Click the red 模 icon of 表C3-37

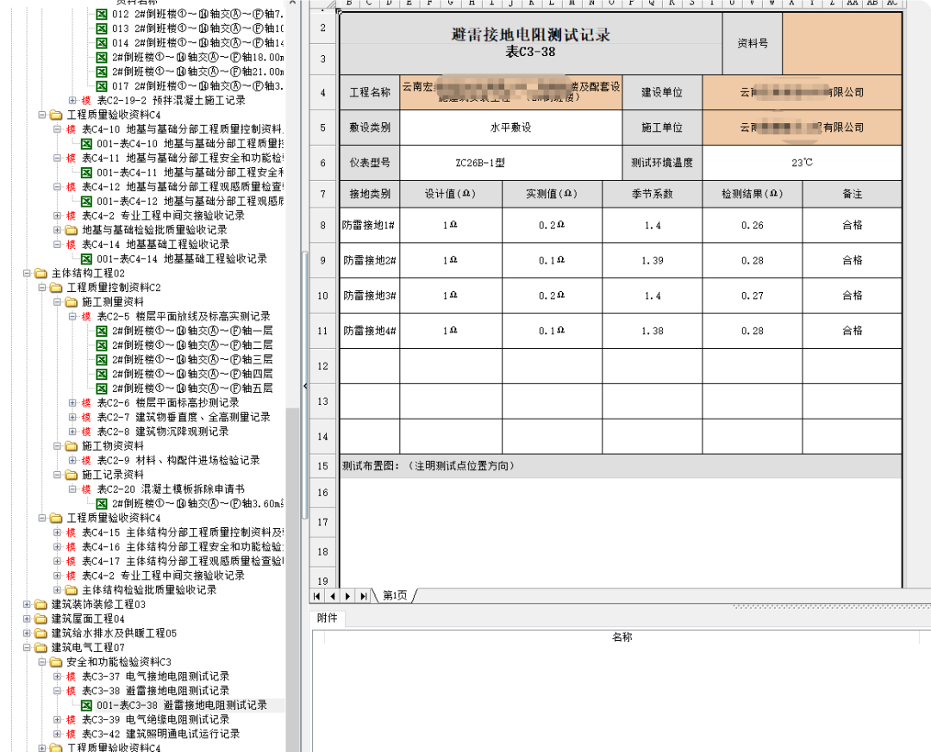72,676
